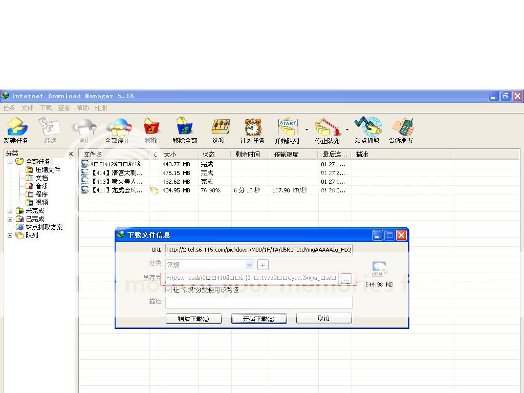The image size is (524, 393).
Task: Click the URL input field
Action: [x=258, y=250]
